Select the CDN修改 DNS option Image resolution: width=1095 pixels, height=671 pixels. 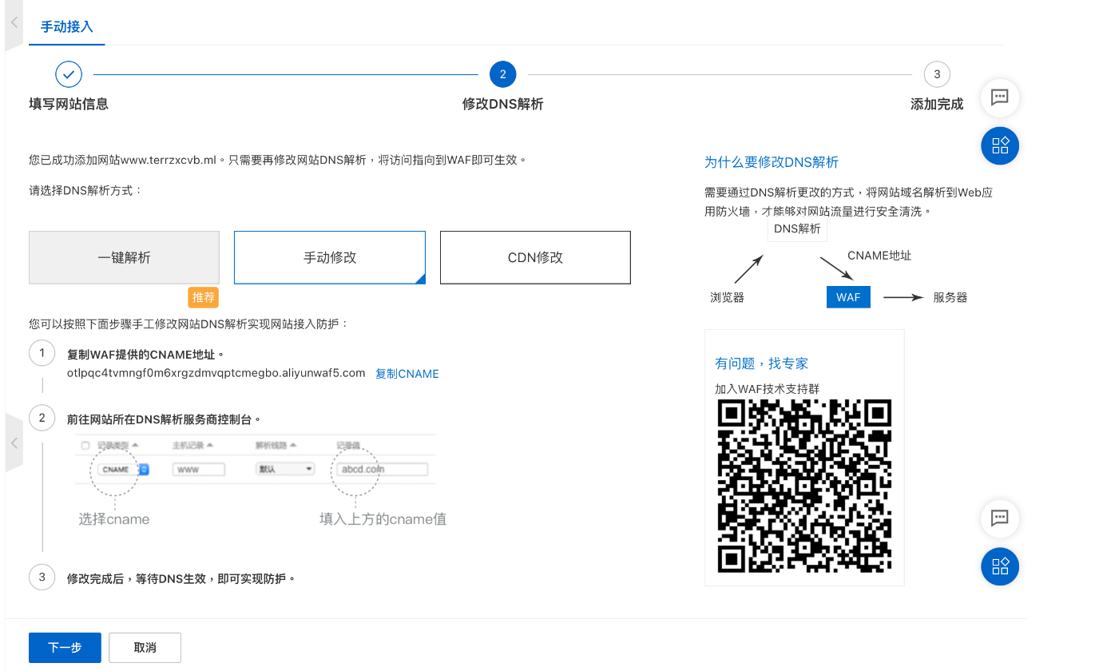(535, 257)
